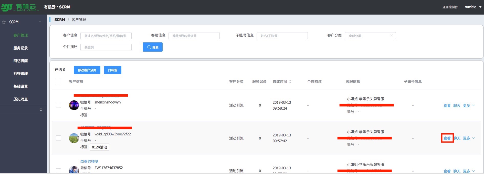Image resolution: width=484 pixels, height=175 pixels.
Task: Tick checkbox for wxid_gd08w3xoe72f22 customer row
Action: pyautogui.click(x=58, y=138)
